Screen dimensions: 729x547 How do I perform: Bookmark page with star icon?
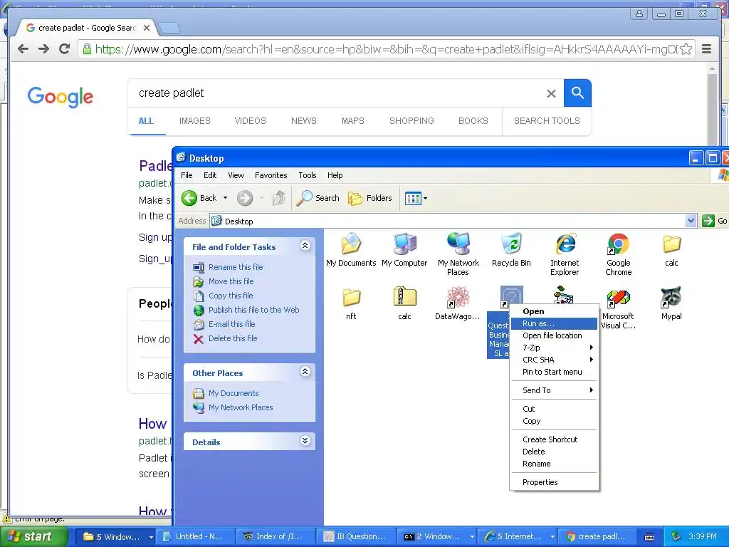pos(686,49)
